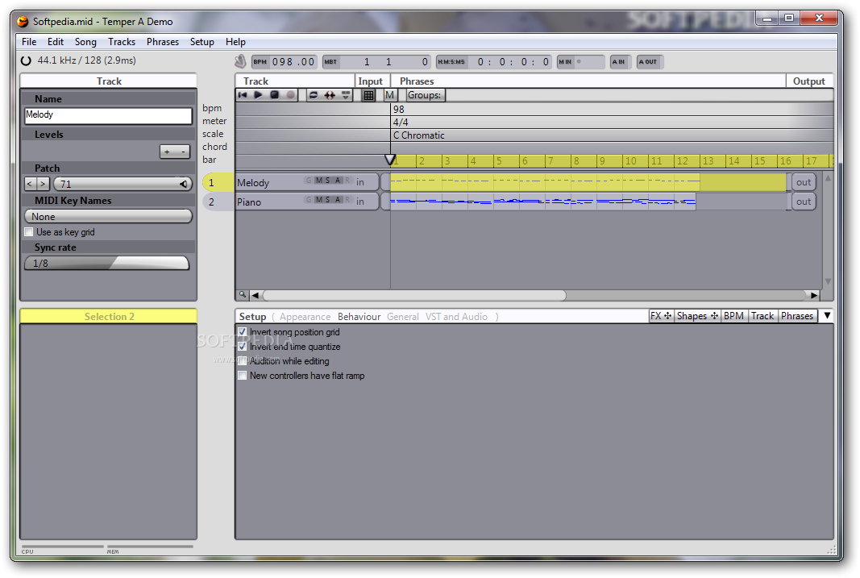
Task: Click the drop-down marker icon beside loop
Action: click(346, 95)
